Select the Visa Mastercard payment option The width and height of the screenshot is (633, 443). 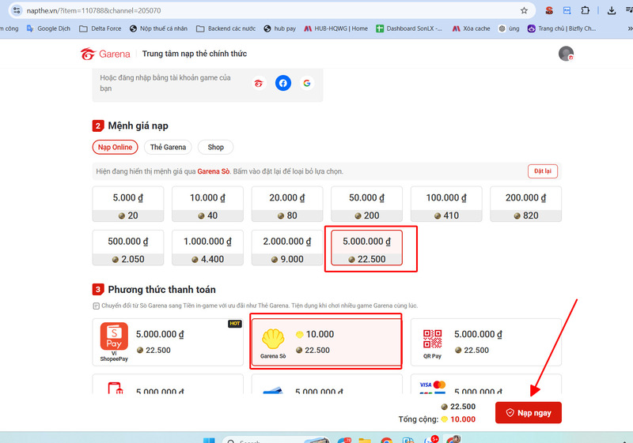coord(486,385)
